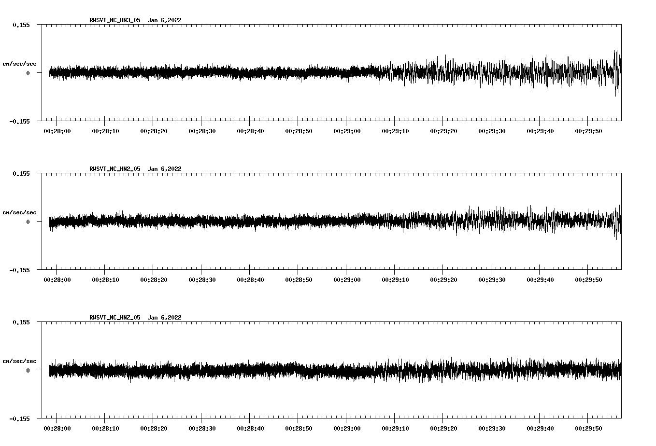Click the RWSVT_NC_HN3_05 plot title
This screenshot has width=656, height=446.
pyautogui.click(x=135, y=20)
